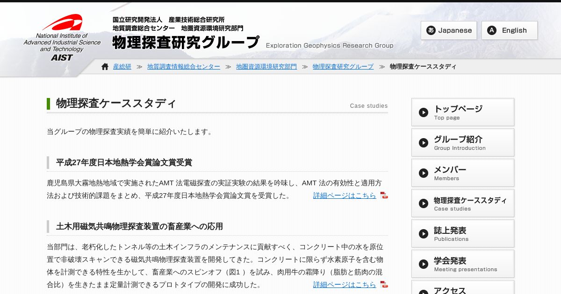561x294 pixels.
Task: Click current breadcrumb 物理探査ケーススタディ text
Action: tap(423, 67)
